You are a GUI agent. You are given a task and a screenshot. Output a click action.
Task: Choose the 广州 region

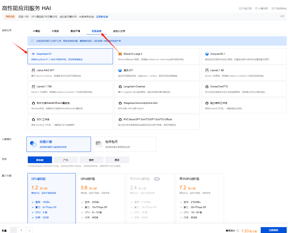(x=66, y=160)
